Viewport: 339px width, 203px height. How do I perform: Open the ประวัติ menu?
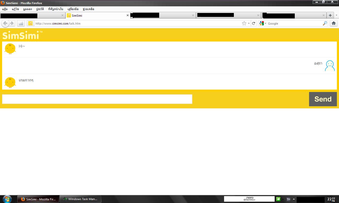coord(40,9)
